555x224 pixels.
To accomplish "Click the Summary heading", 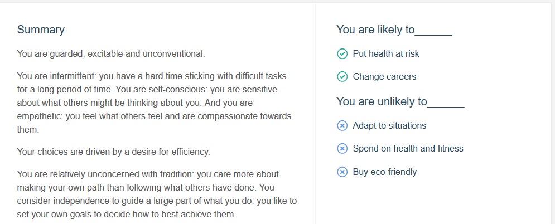I will (x=41, y=30).
